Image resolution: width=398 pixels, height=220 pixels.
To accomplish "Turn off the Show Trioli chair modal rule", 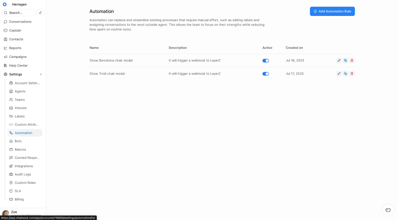I will [266, 74].
